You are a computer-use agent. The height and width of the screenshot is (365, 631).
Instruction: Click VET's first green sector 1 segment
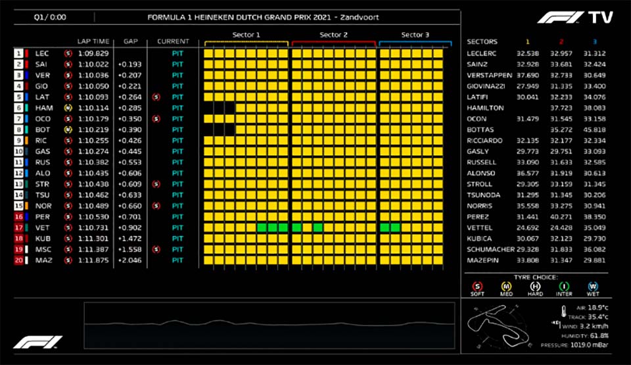coord(262,227)
